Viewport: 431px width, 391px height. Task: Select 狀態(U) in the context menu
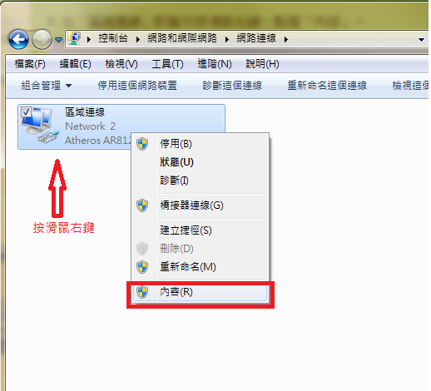176,162
